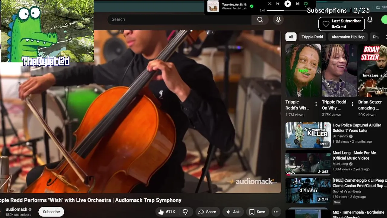
Task: Like the video with 671K thumbs up
Action: pos(167,212)
